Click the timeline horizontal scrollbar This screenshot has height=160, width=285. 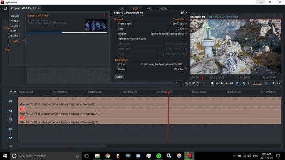(x=62, y=146)
